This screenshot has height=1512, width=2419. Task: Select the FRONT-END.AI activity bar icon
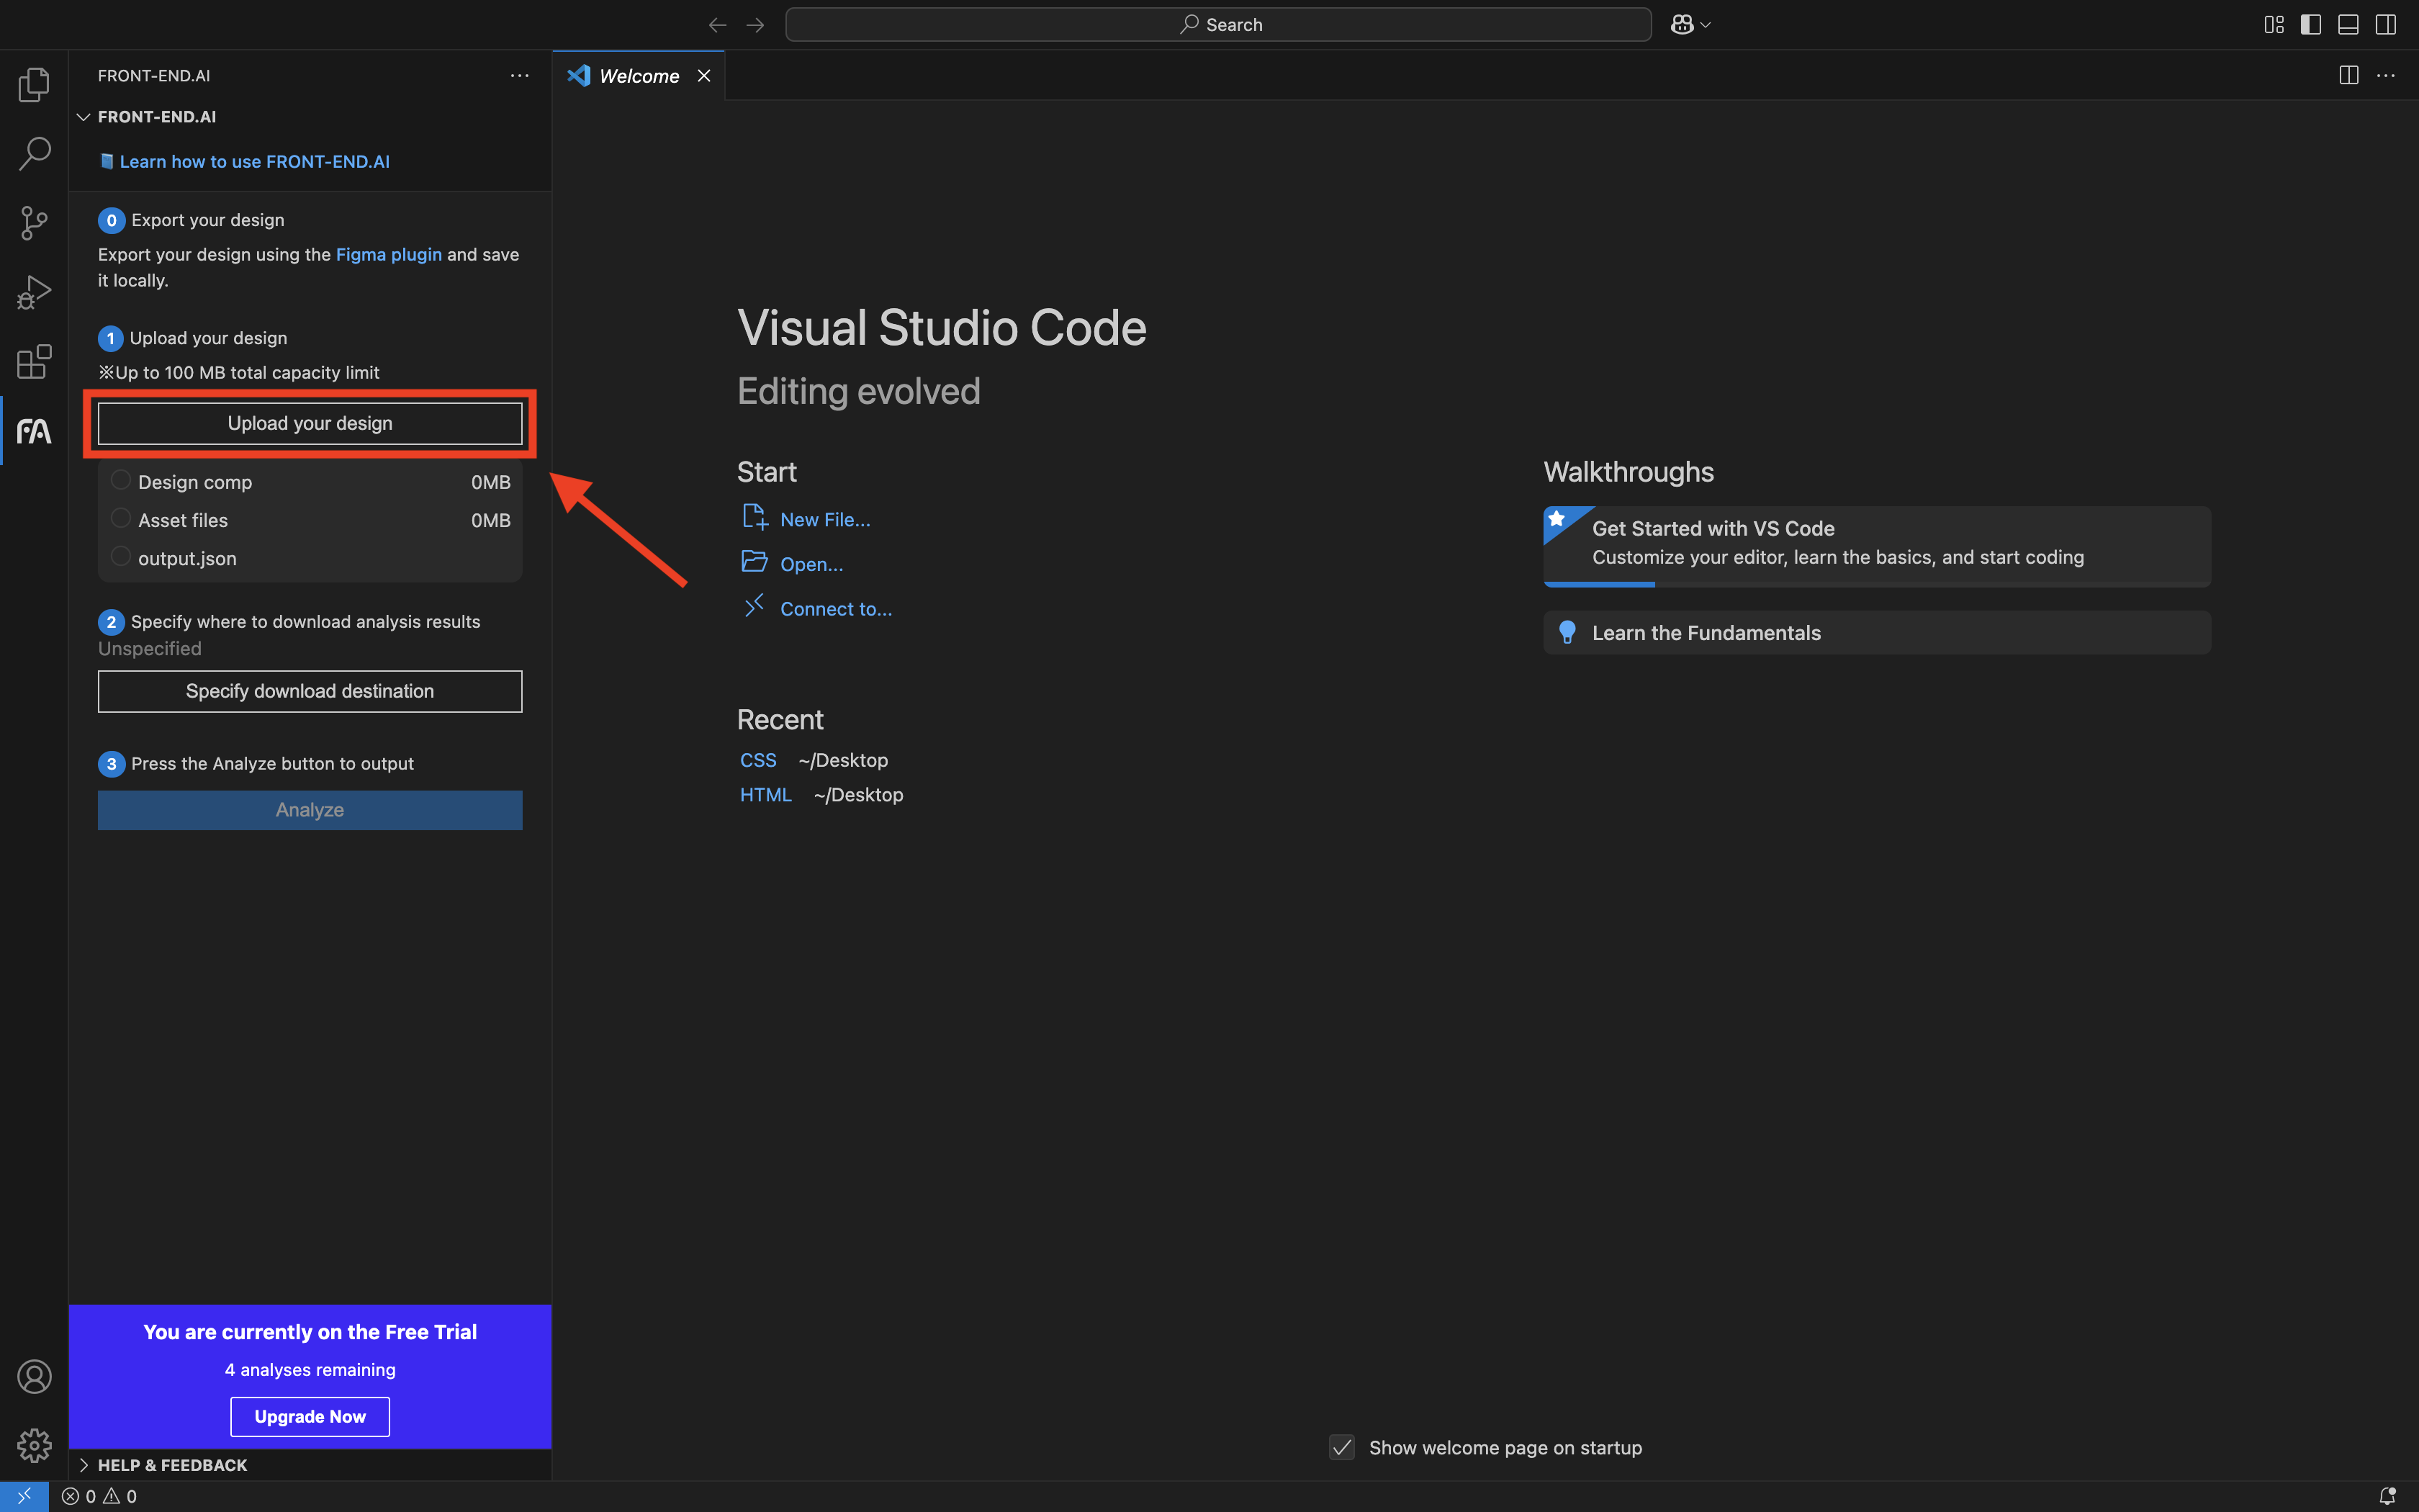(34, 431)
